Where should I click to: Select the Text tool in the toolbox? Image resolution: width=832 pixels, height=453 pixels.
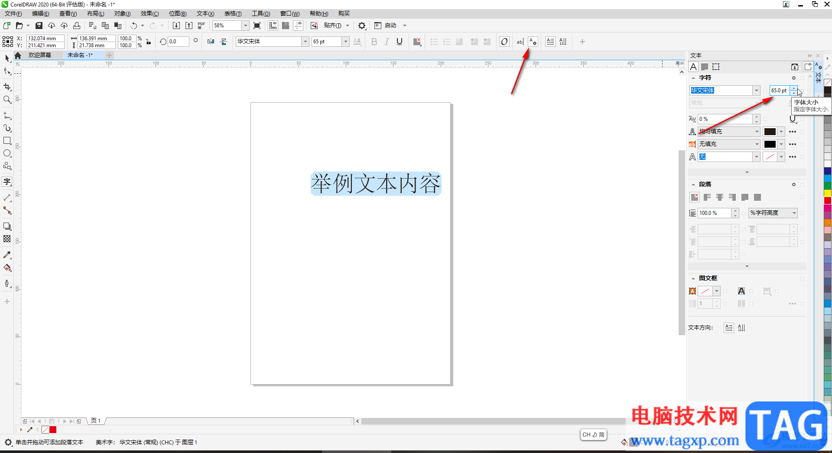7,182
